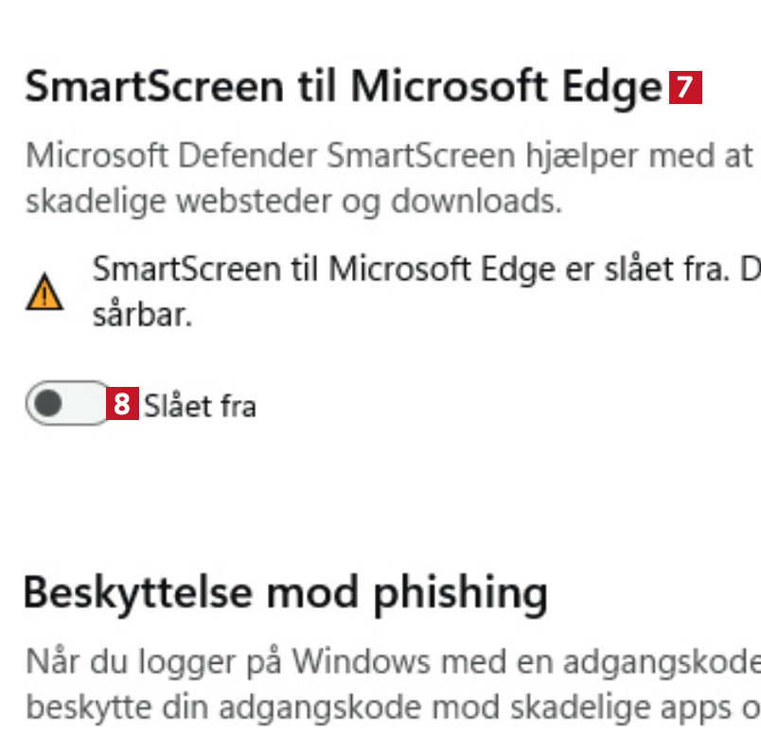Image resolution: width=761 pixels, height=753 pixels.
Task: Click the red number 7 marker
Action: coord(685,88)
